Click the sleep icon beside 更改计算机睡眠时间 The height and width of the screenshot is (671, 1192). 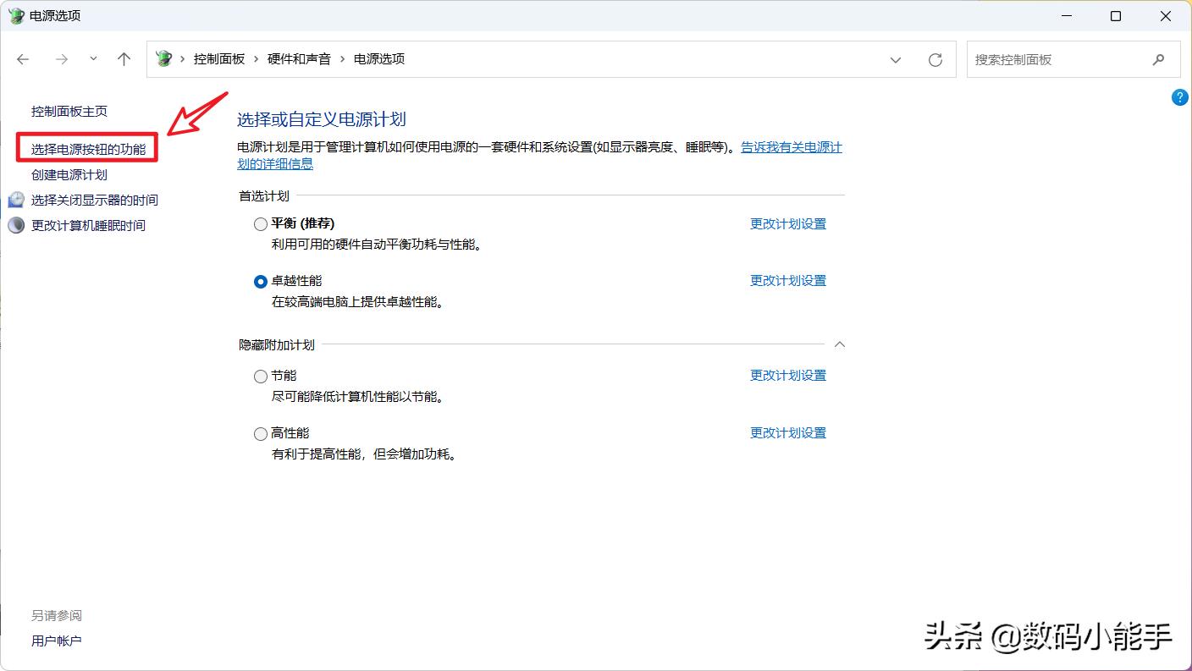pyautogui.click(x=15, y=225)
